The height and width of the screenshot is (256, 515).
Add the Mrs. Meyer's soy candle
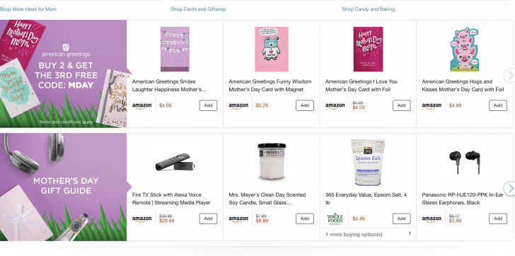point(305,219)
